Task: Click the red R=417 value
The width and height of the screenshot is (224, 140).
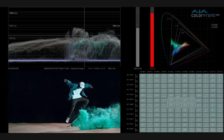Action: coord(91,69)
